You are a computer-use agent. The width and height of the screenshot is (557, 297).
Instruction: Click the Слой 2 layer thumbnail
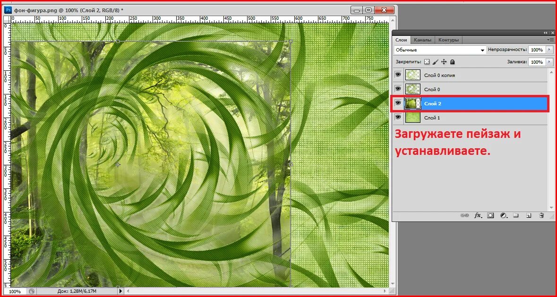[413, 103]
